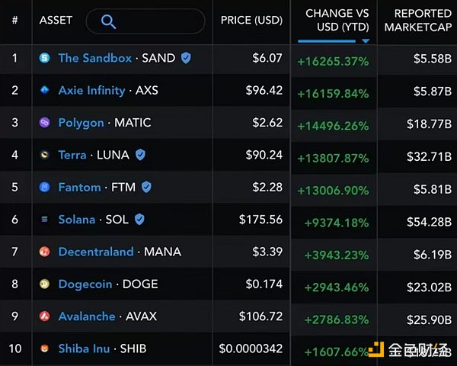The width and height of the screenshot is (457, 366).
Task: Open The Sandbox asset link
Action: [94, 58]
